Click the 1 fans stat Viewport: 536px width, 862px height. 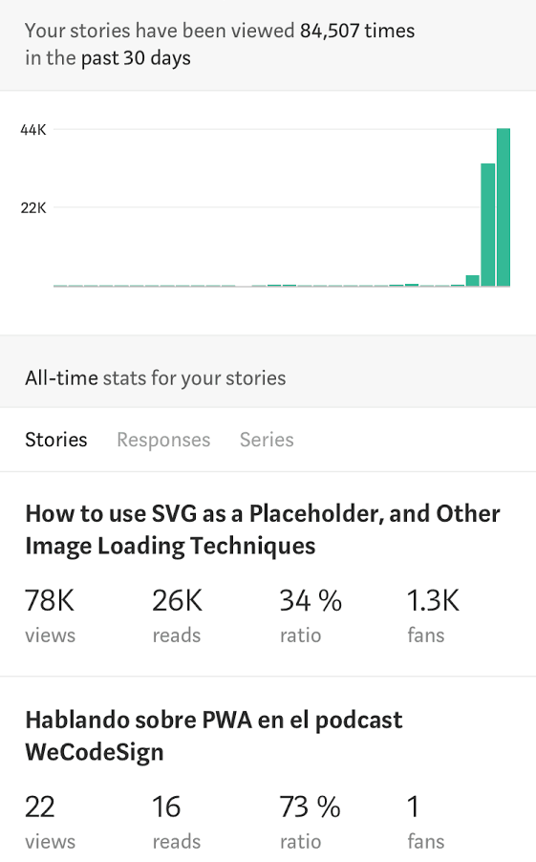(x=425, y=821)
